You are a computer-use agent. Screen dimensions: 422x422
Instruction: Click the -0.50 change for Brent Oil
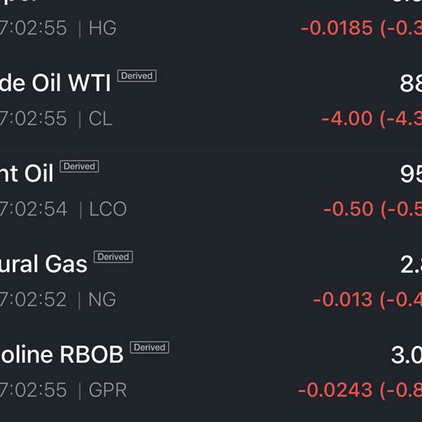(x=348, y=209)
